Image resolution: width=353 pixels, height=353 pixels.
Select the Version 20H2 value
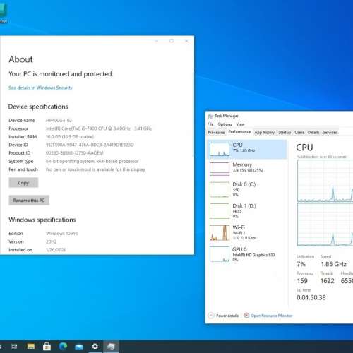click(x=52, y=241)
